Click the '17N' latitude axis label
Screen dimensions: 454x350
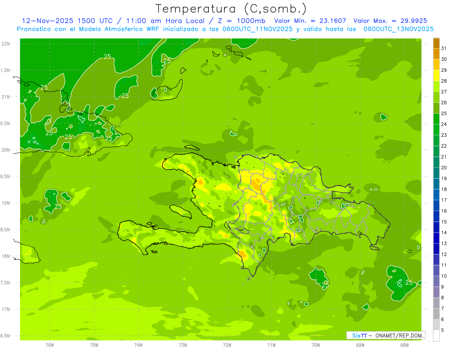5,309
